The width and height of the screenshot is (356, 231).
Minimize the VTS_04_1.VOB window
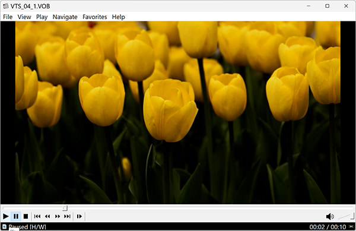point(309,6)
